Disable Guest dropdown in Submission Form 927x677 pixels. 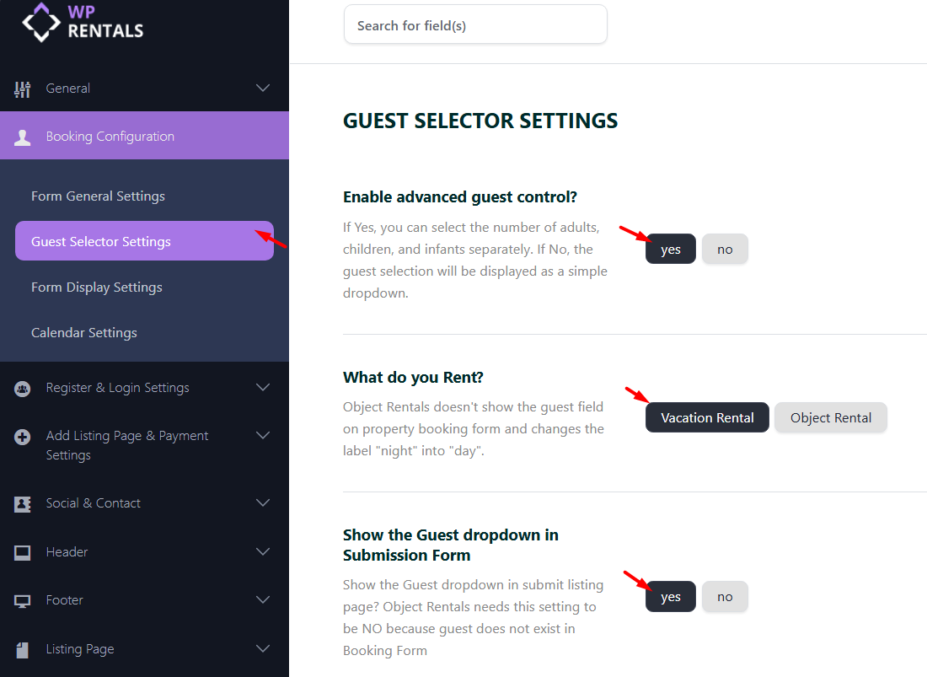[725, 597]
